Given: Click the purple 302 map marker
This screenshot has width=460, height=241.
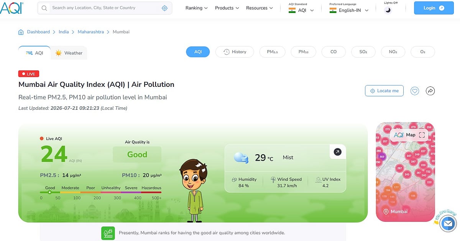Looking at the screenshot, I should [x=381, y=156].
